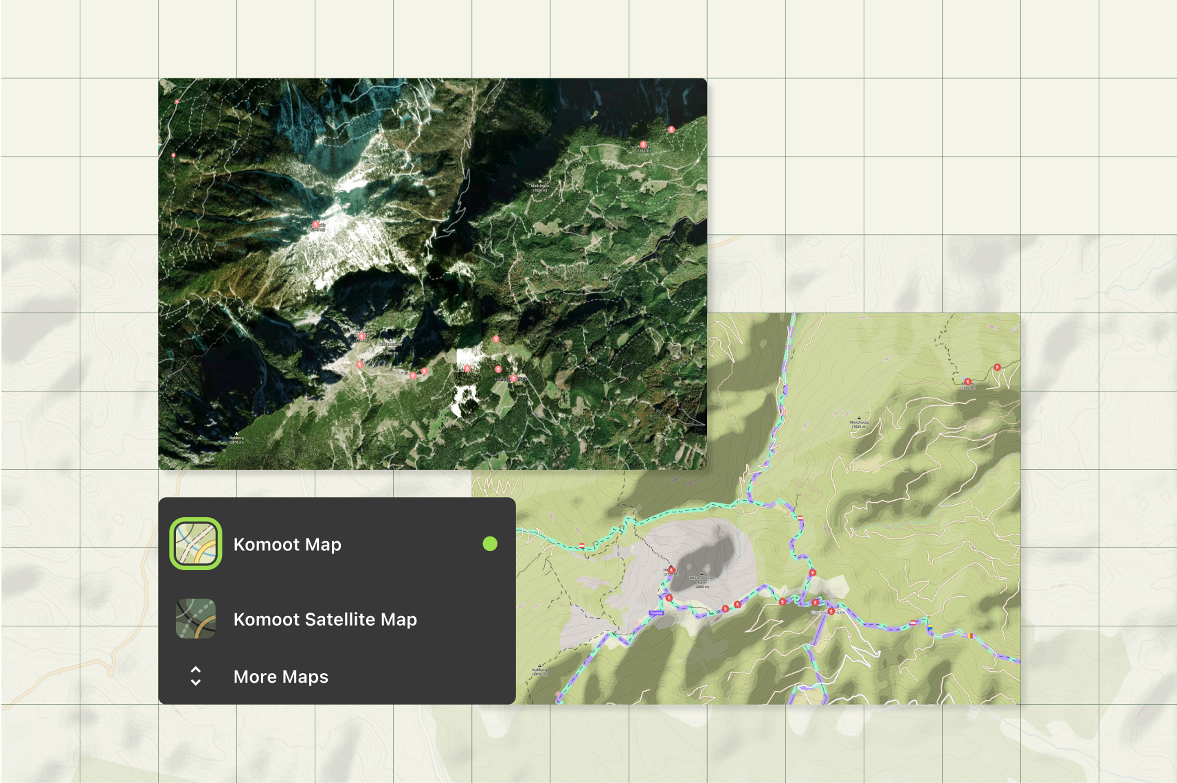Select the Komoot Map layer icon
The image size is (1177, 783).
[x=196, y=544]
